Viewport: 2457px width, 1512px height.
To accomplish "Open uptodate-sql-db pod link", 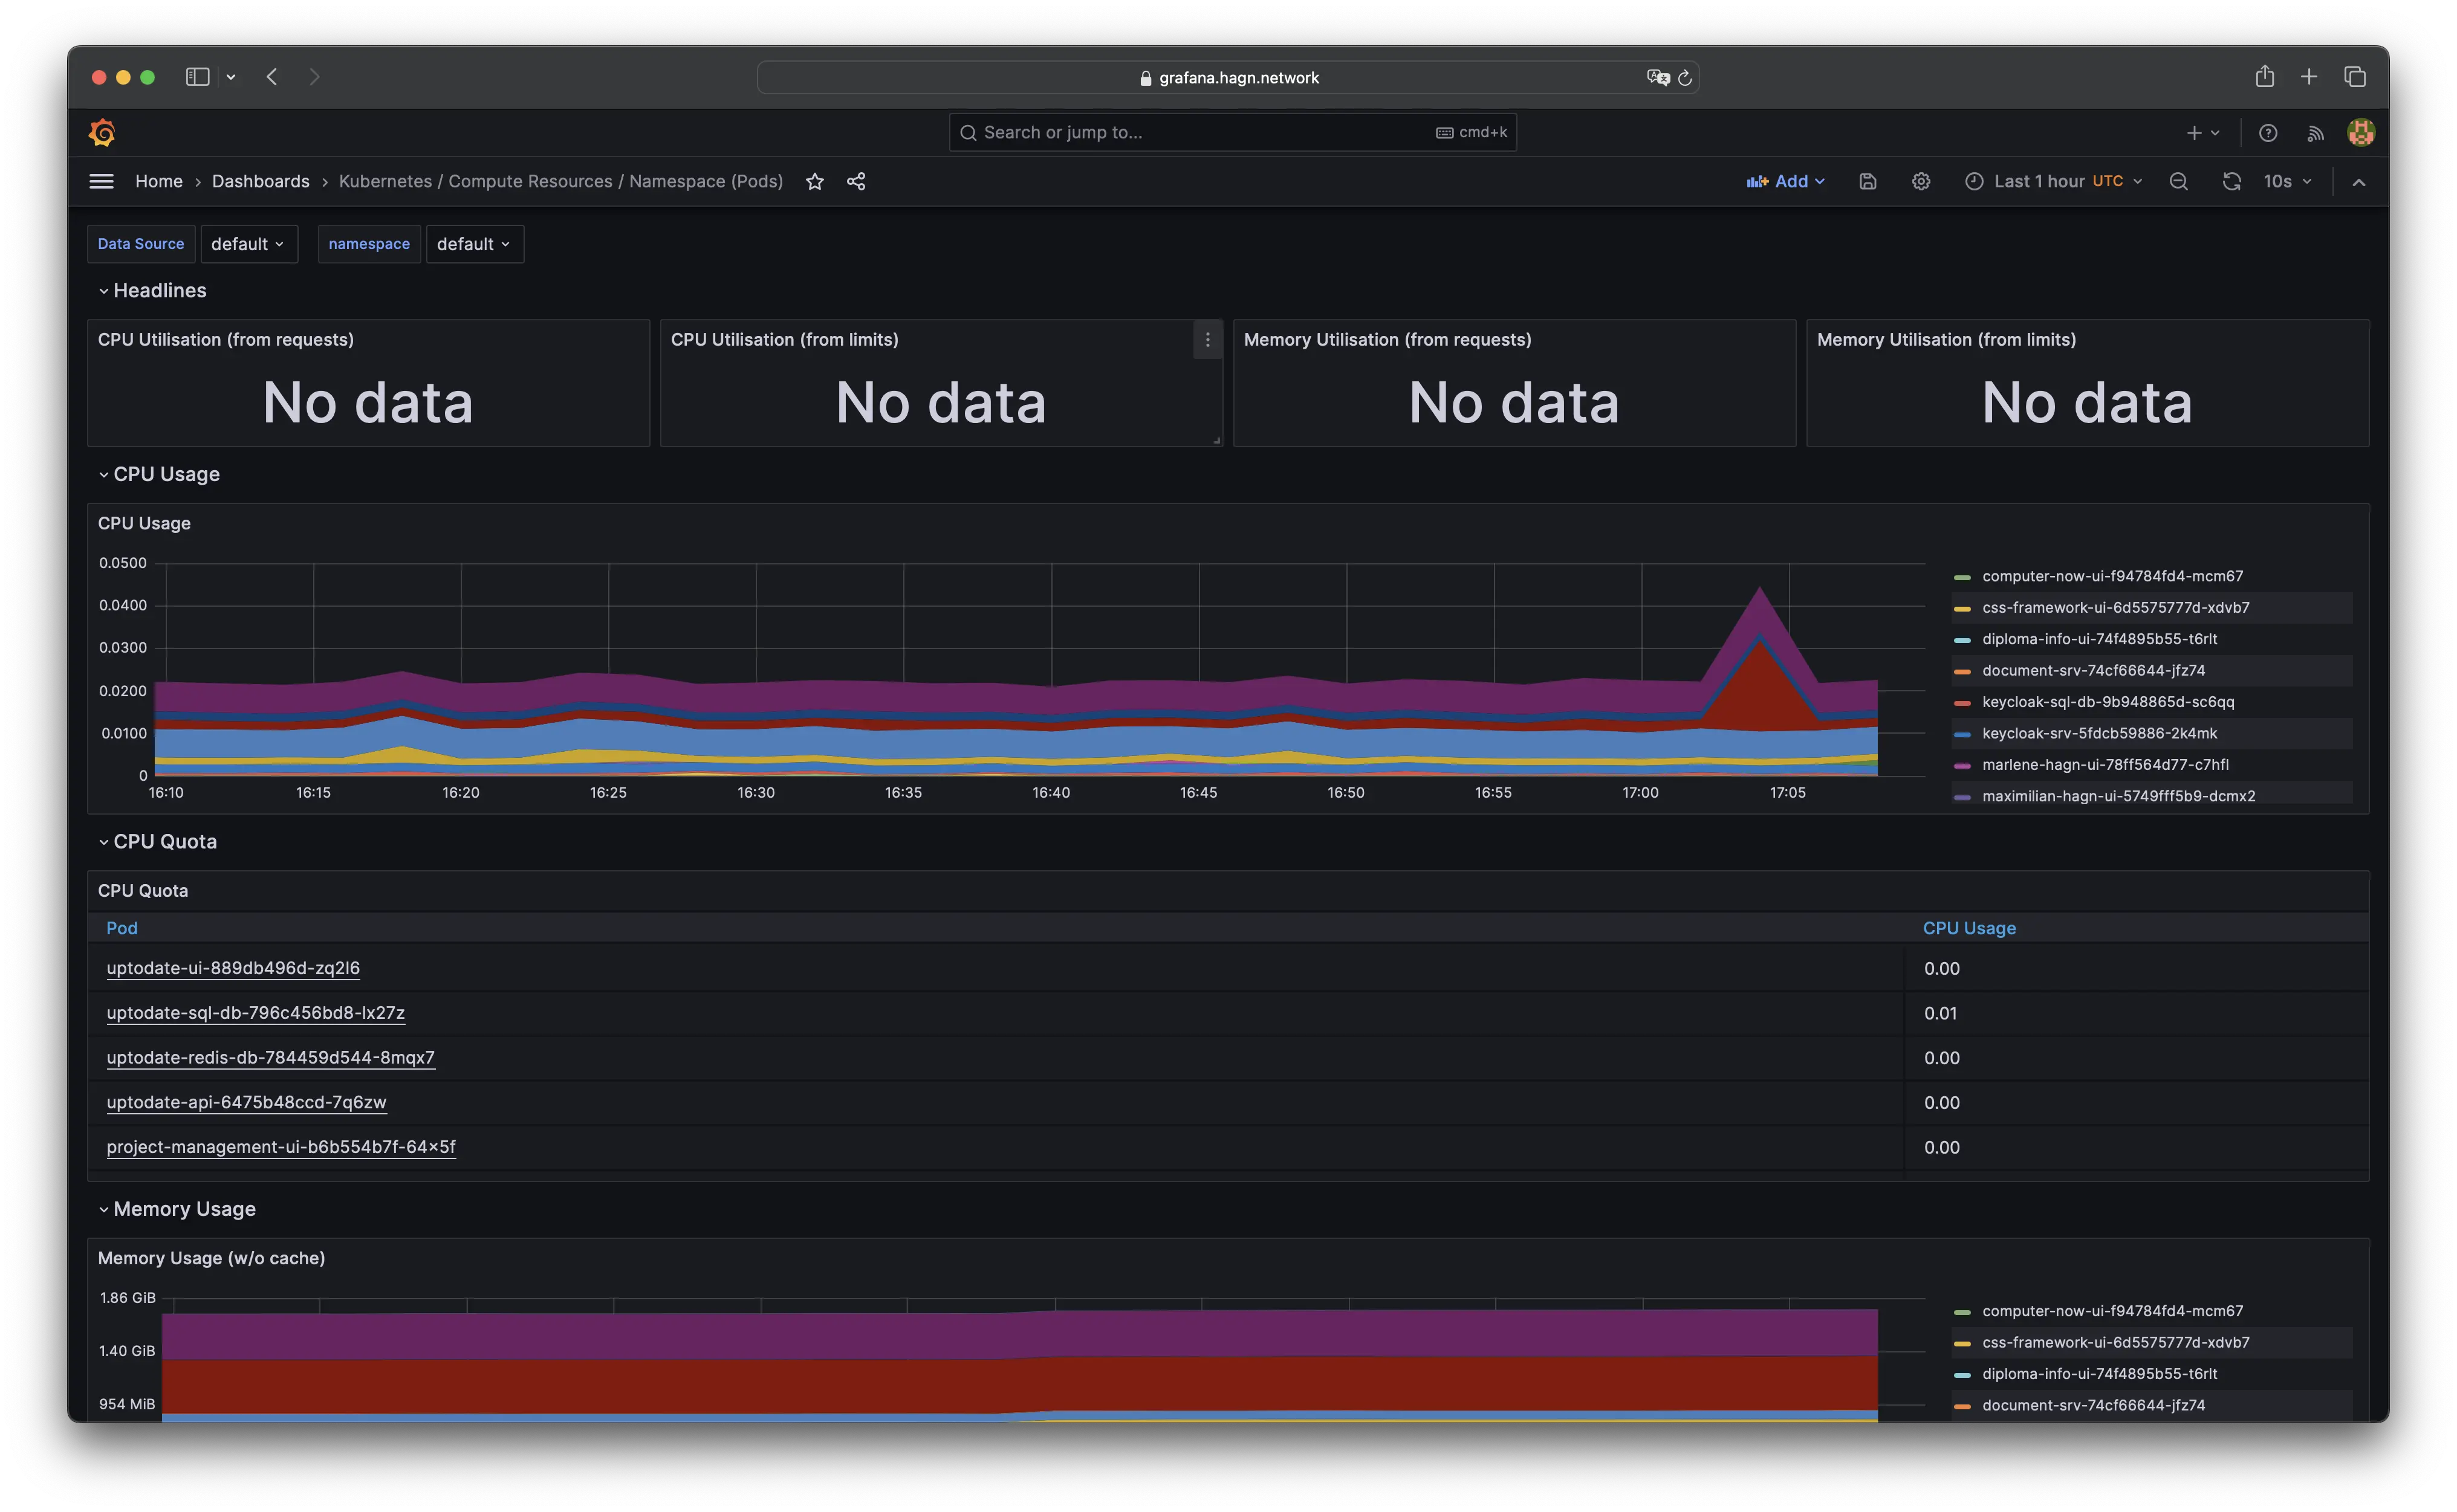I will tap(255, 1012).
